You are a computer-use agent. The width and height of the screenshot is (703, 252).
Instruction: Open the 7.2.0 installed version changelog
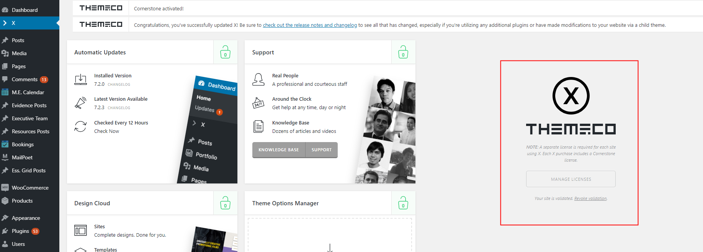tap(119, 84)
